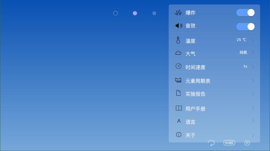Screen dimensions: 270x151
Task: Click the cloud atmosphere icon
Action: coord(178,53)
